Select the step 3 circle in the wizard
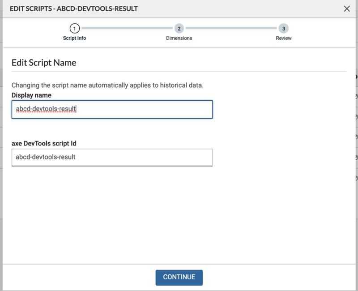358x291 pixels. pos(283,28)
